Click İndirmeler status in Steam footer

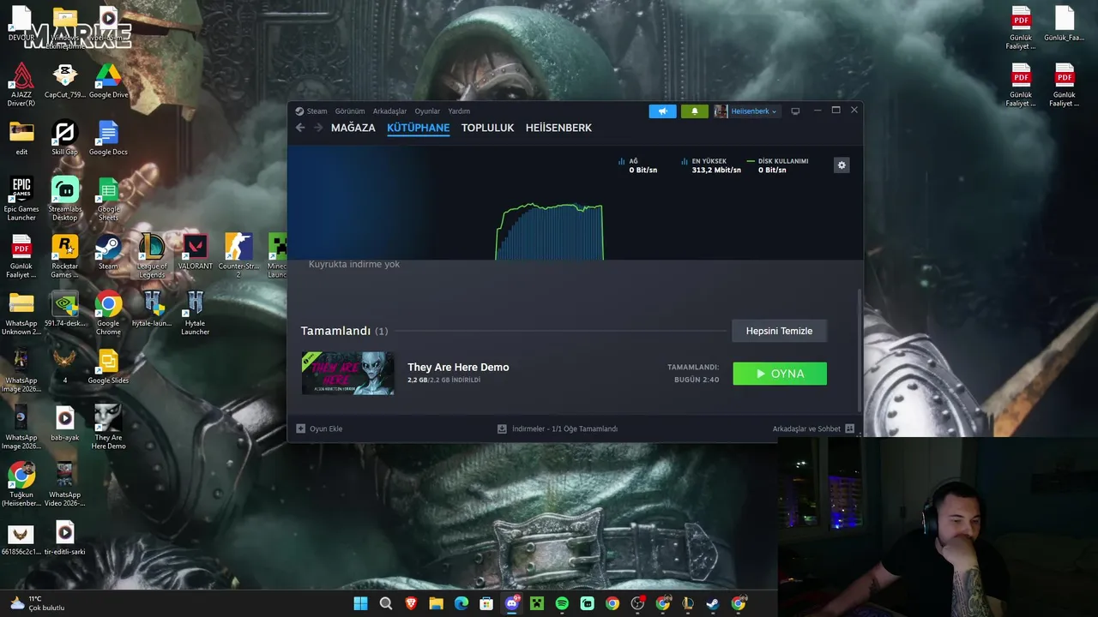558,428
